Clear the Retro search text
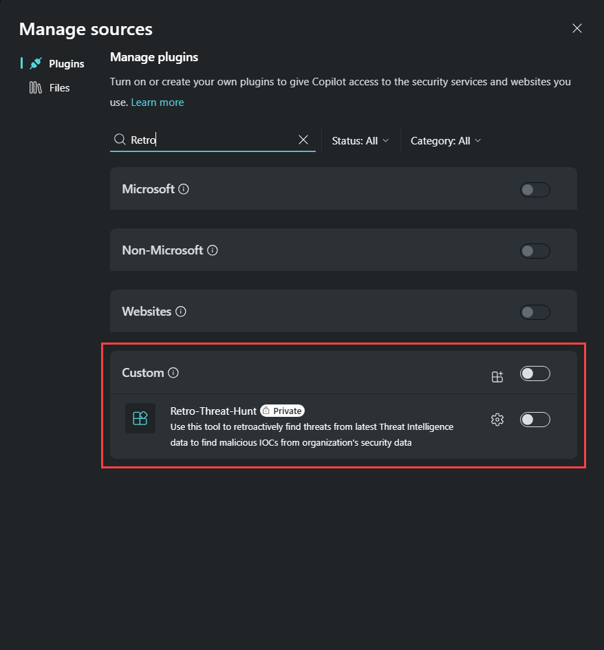Viewport: 604px width, 650px height. click(x=303, y=140)
